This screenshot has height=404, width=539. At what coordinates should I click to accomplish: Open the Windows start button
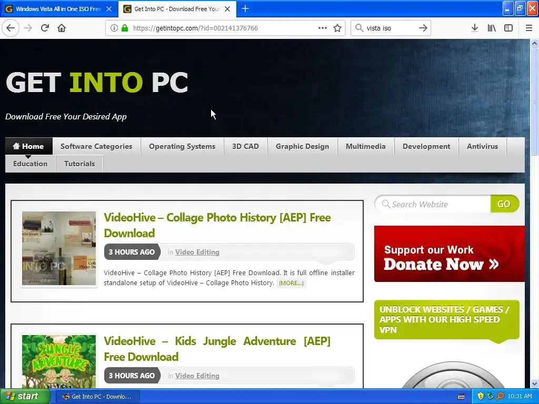[x=24, y=397]
